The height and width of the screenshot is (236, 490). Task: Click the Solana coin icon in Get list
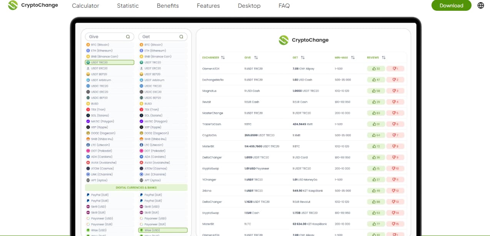coord(142,115)
